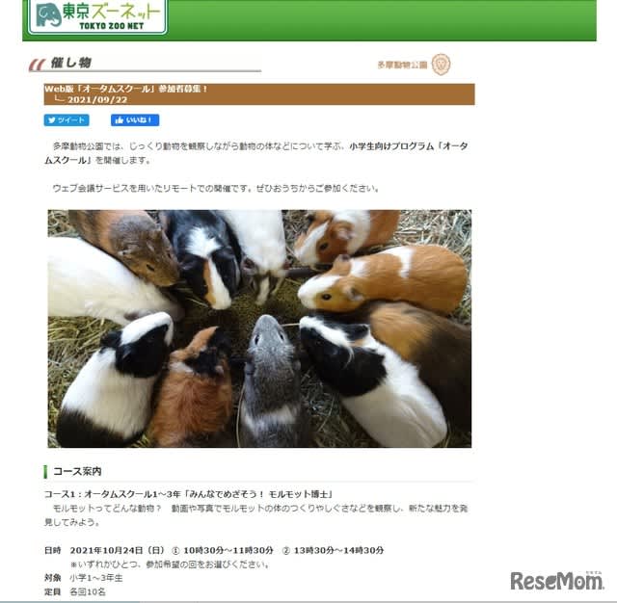
Task: Click the 日時 2021年10月24日 schedule line
Action: point(214,550)
